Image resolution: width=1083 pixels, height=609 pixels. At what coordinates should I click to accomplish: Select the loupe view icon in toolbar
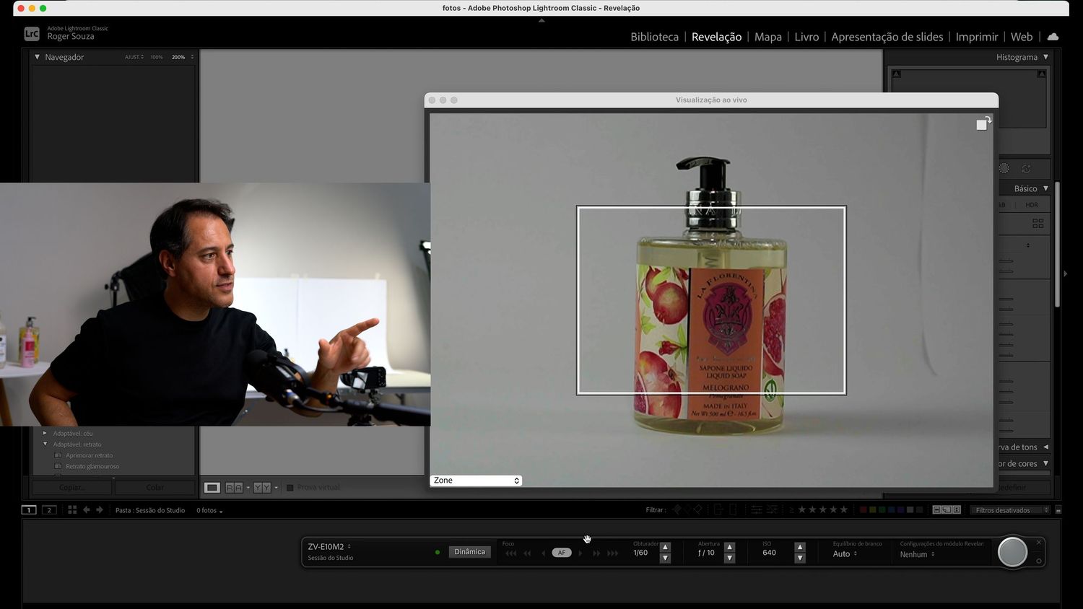click(x=212, y=488)
